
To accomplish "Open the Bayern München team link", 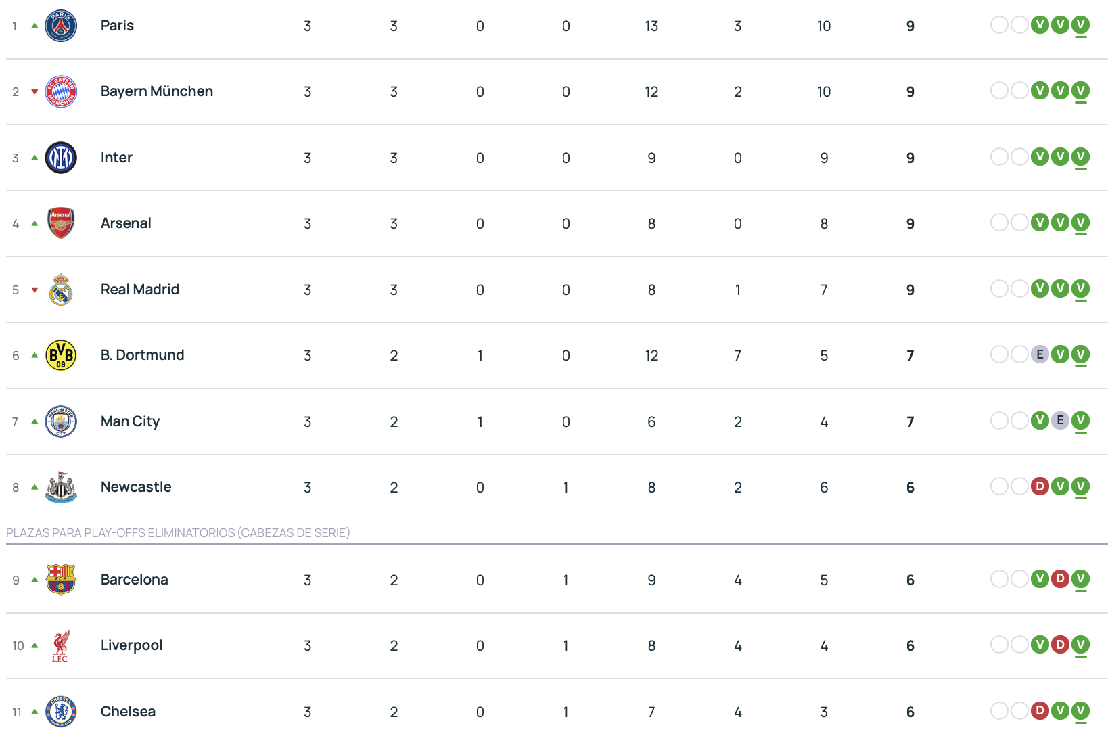I will pyautogui.click(x=156, y=91).
